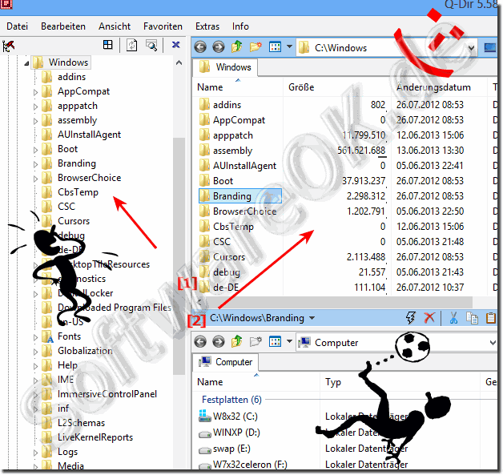Click the refresh page icon in the tree toolbar
Image resolution: width=503 pixels, height=475 pixels.
tap(132, 45)
